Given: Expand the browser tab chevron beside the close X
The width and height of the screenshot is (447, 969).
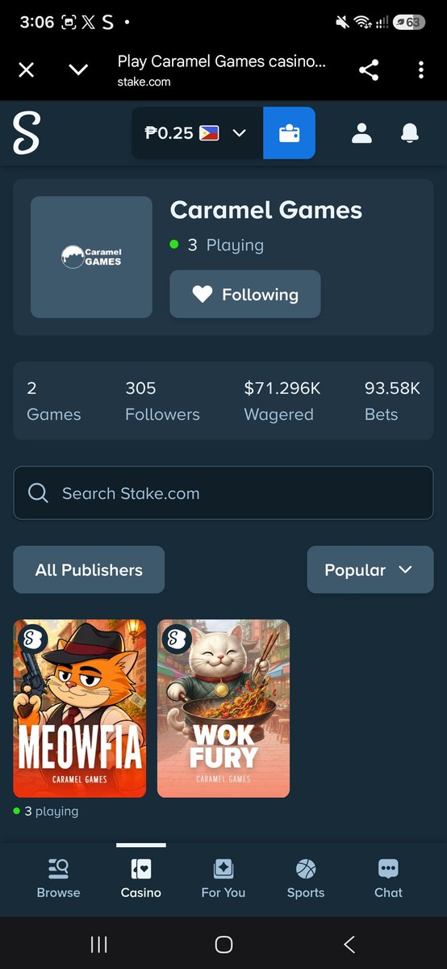Looking at the screenshot, I should [78, 70].
